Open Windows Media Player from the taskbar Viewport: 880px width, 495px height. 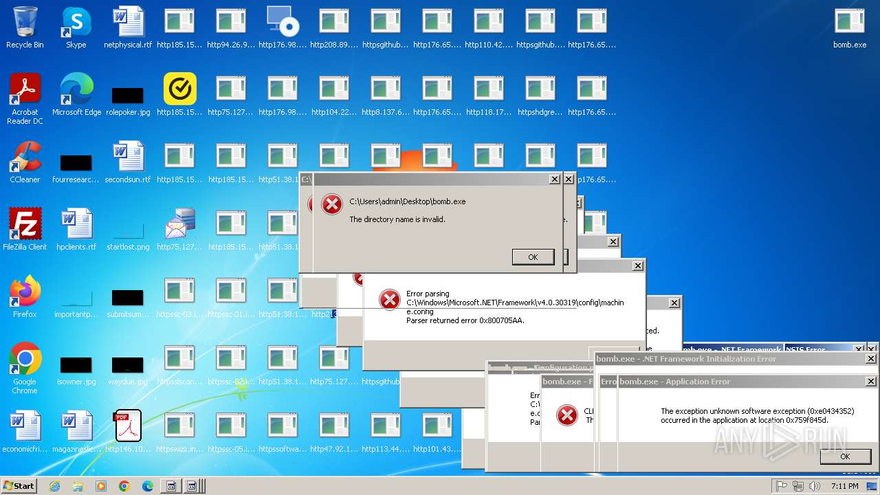pos(101,486)
